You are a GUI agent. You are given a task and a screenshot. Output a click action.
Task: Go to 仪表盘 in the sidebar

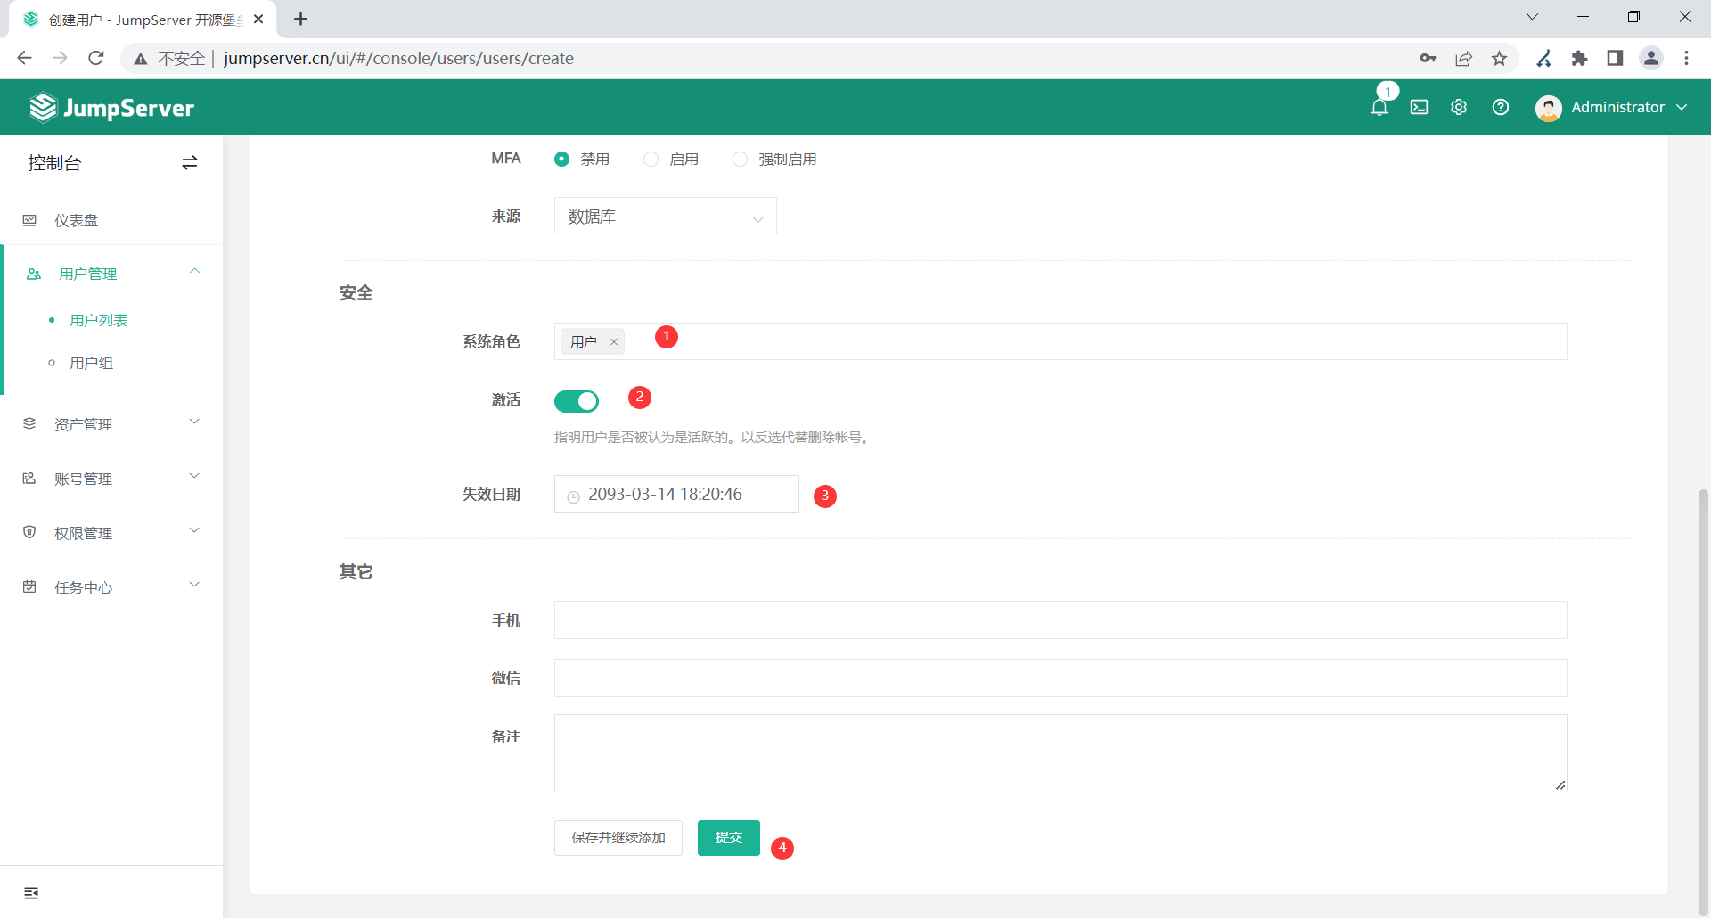coord(77,220)
